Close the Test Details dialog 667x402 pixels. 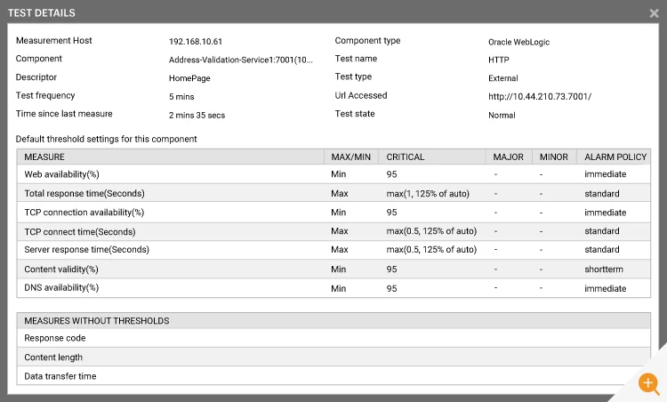[x=654, y=13]
